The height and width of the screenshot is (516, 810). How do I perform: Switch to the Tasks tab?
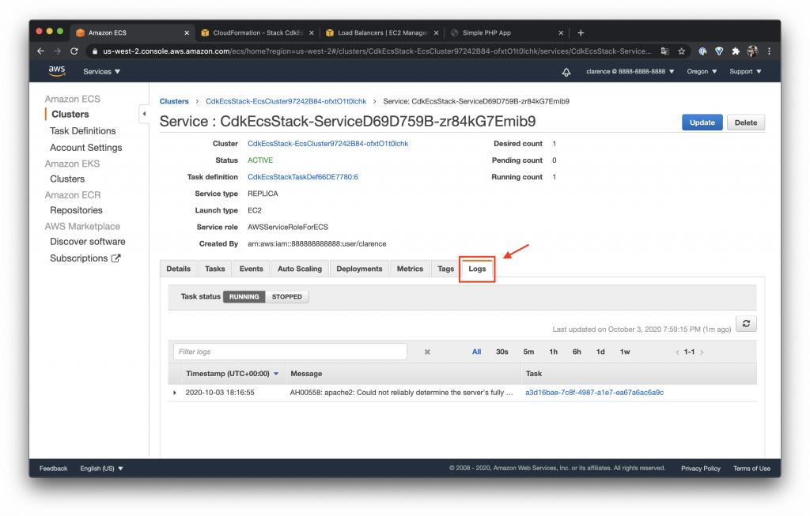point(215,269)
